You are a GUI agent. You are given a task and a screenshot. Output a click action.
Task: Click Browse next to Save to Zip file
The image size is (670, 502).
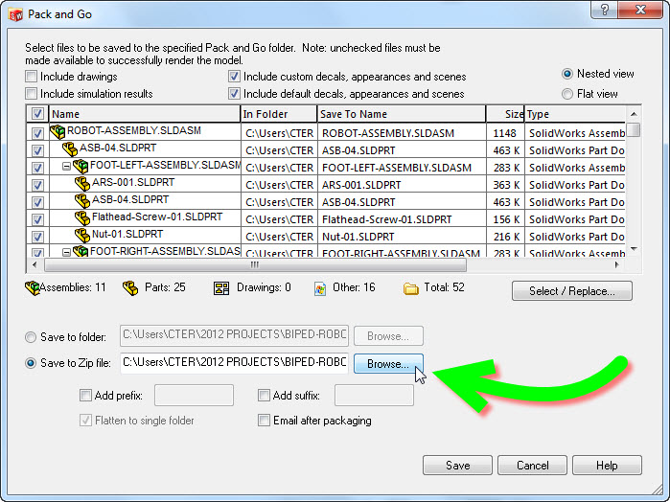(388, 364)
